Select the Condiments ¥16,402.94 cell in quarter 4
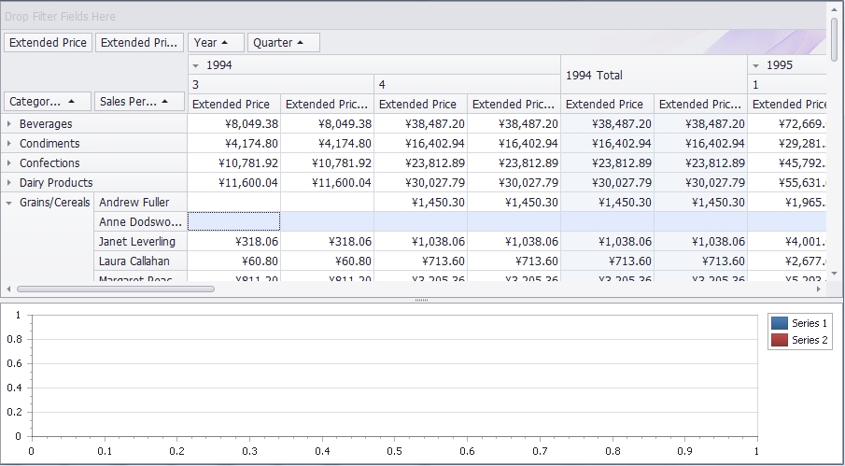 [421, 143]
